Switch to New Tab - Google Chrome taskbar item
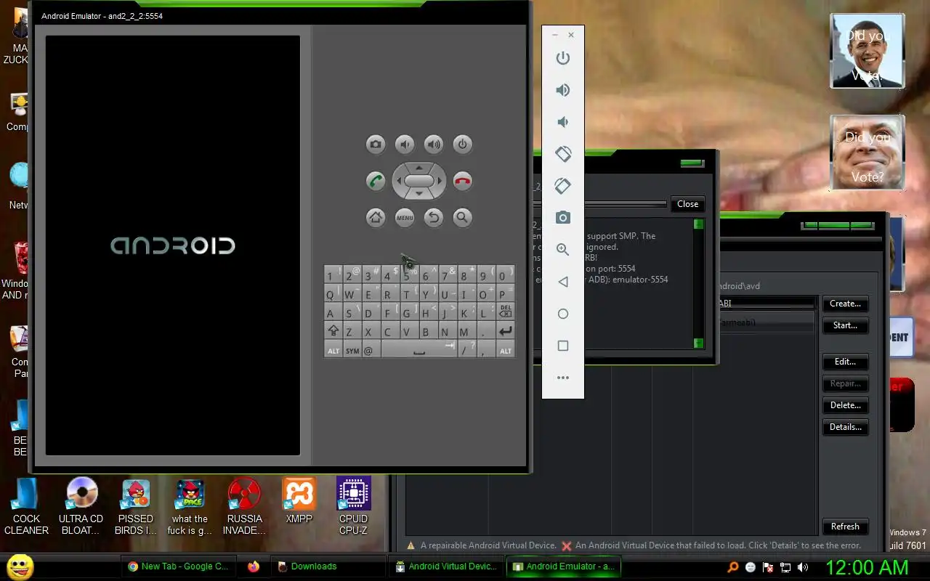This screenshot has height=581, width=930. coord(178,566)
